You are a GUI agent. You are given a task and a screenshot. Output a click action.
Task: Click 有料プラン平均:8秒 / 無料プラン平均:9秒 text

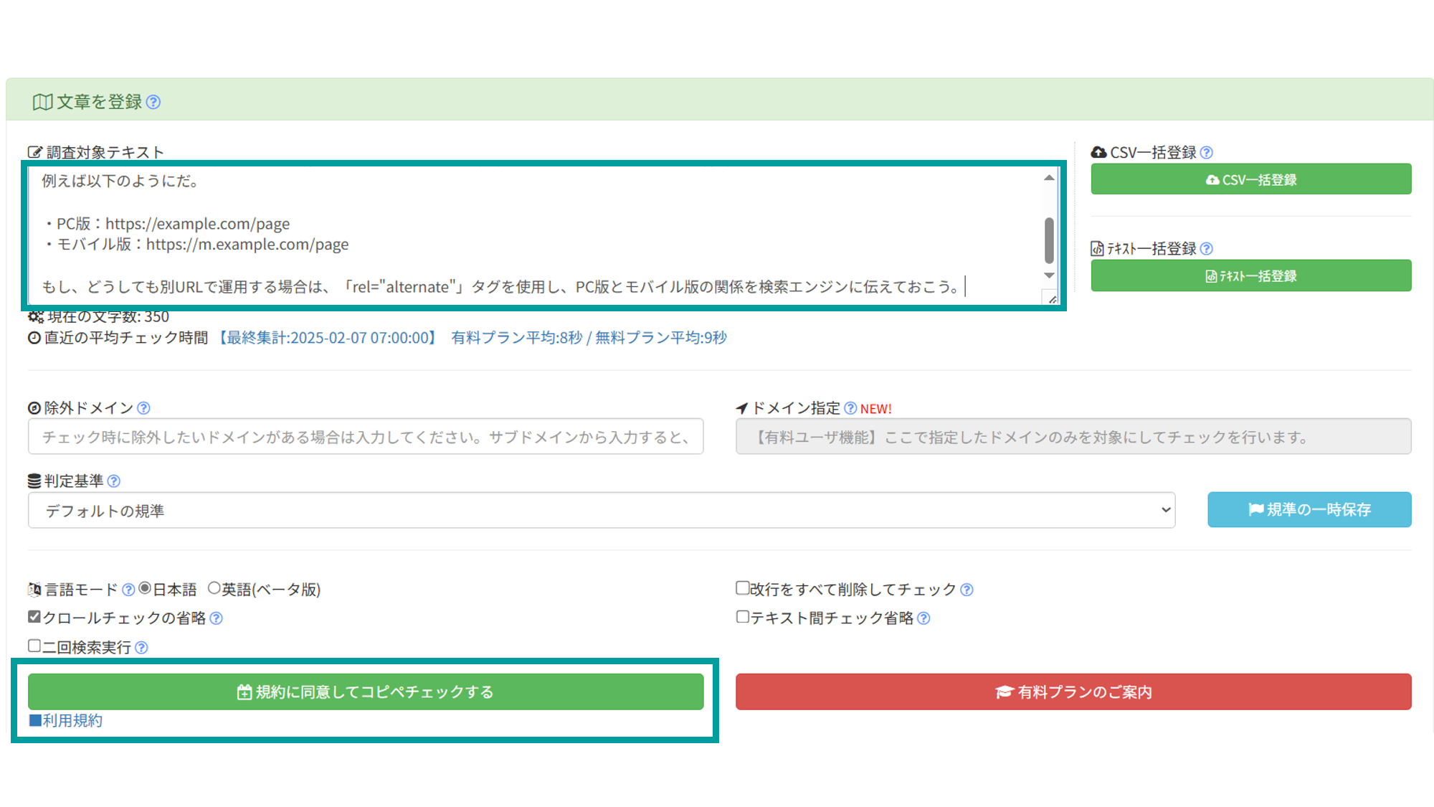(x=589, y=338)
